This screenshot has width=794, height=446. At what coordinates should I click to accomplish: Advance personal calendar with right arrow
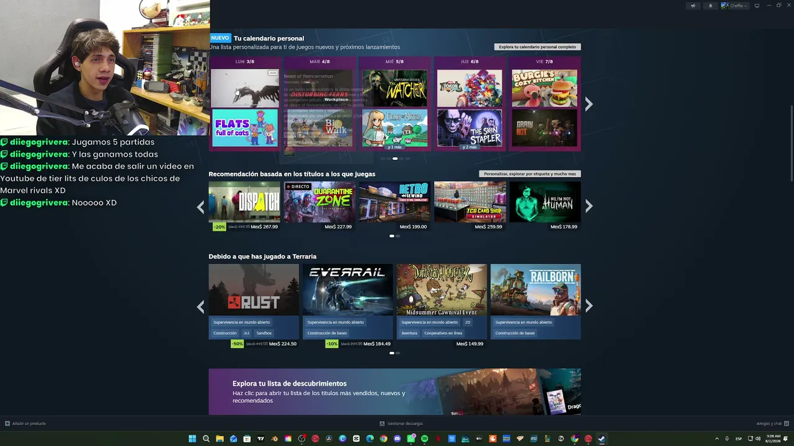pos(589,104)
